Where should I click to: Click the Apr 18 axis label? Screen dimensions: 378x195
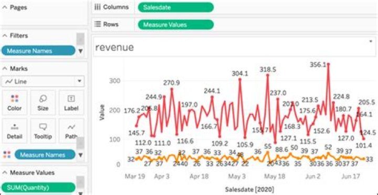tap(199, 177)
